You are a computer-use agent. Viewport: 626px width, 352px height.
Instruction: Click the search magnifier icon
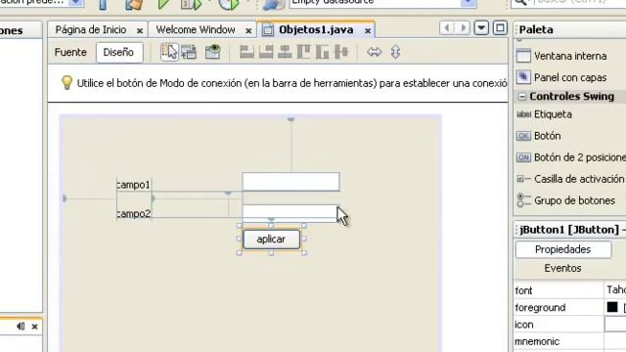click(521, 2)
